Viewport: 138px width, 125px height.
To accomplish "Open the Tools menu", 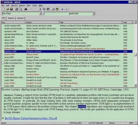I will point(35,5).
